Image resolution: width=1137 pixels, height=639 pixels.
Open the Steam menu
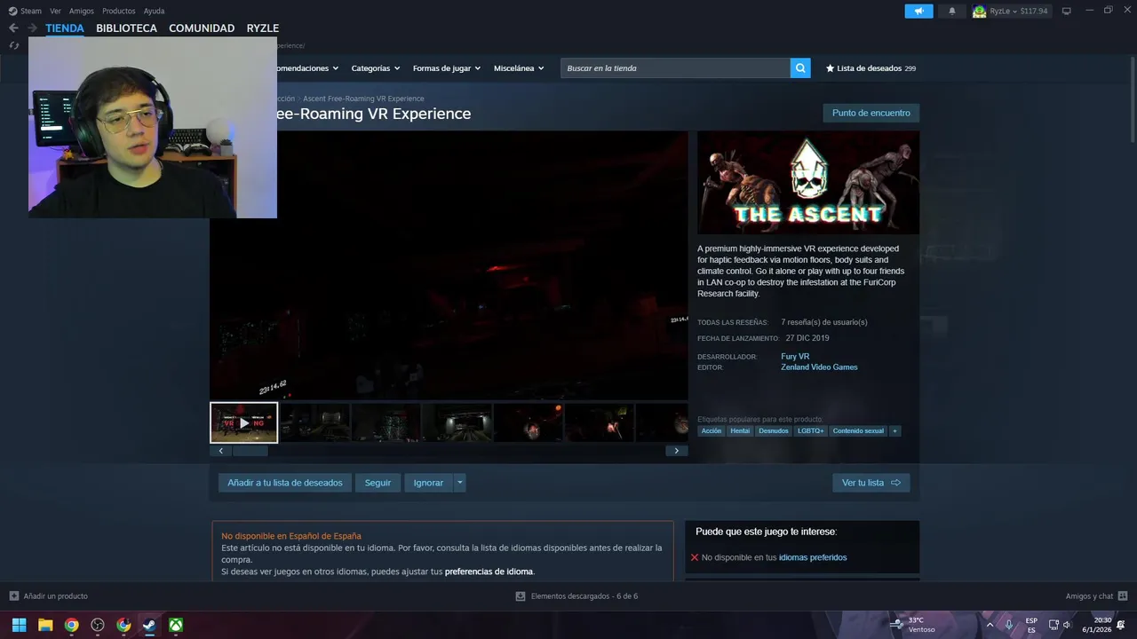click(x=31, y=11)
